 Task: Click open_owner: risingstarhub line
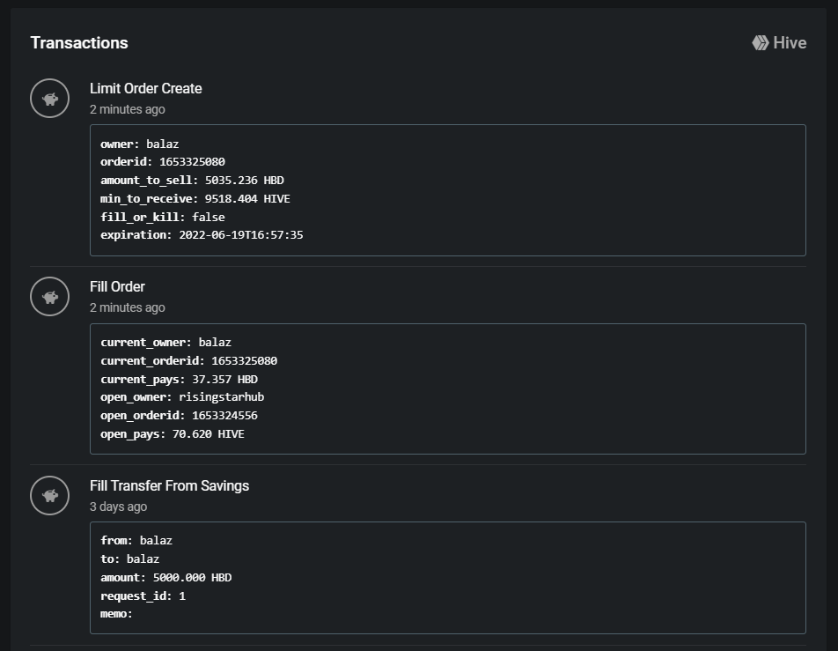tap(182, 397)
